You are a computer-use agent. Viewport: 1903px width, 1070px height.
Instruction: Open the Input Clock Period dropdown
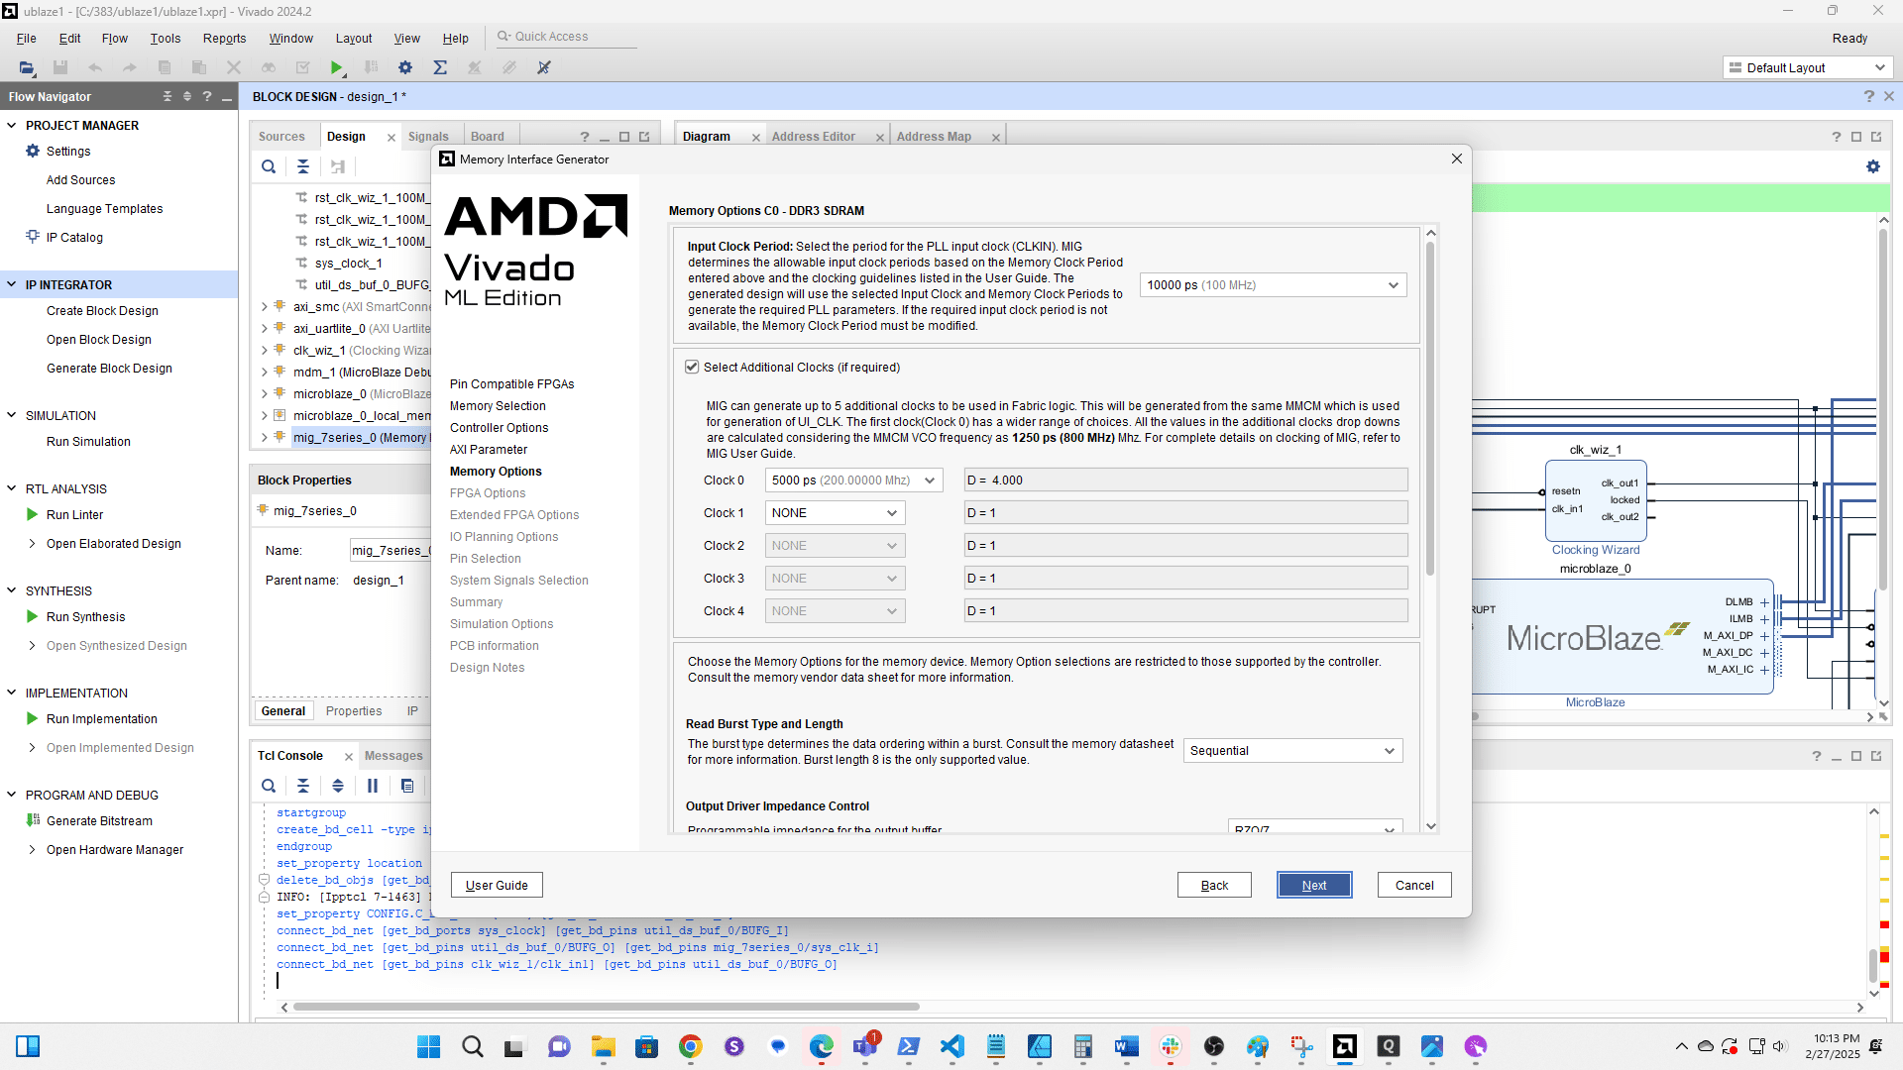tap(1273, 285)
